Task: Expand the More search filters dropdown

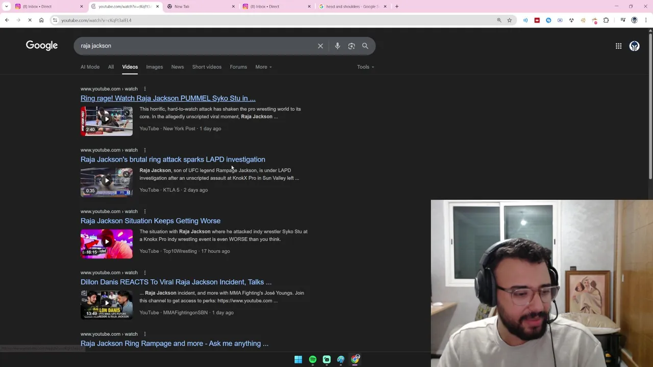Action: click(x=263, y=67)
